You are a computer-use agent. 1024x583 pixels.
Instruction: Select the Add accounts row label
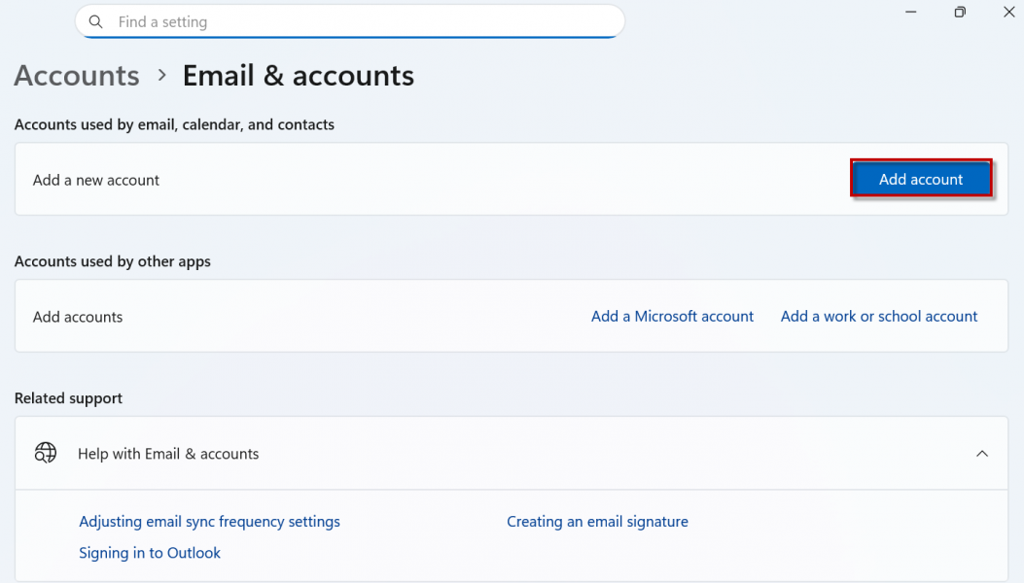78,317
